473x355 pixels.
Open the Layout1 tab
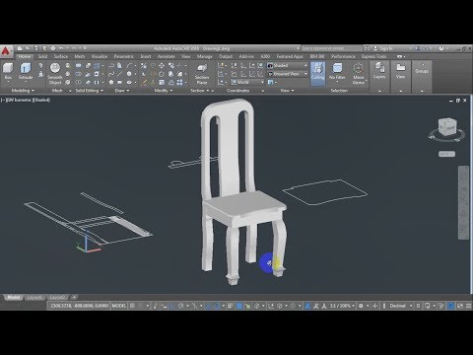point(34,298)
